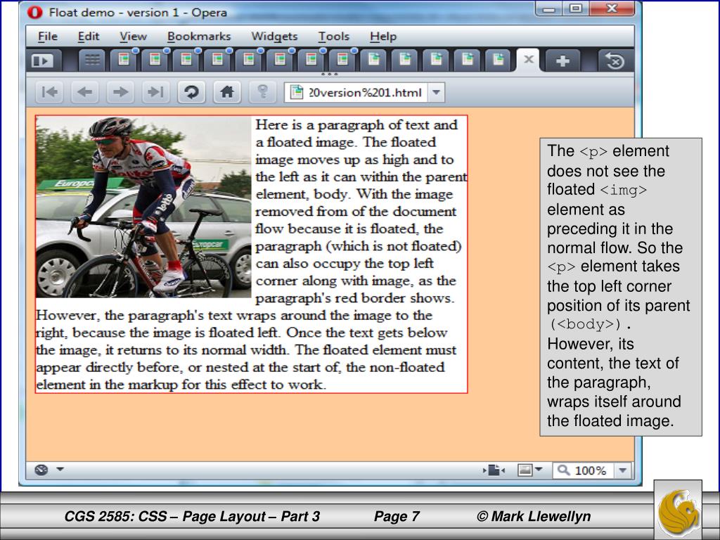Expand the zoom level dropdown arrow
The height and width of the screenshot is (540, 720).
(x=623, y=470)
